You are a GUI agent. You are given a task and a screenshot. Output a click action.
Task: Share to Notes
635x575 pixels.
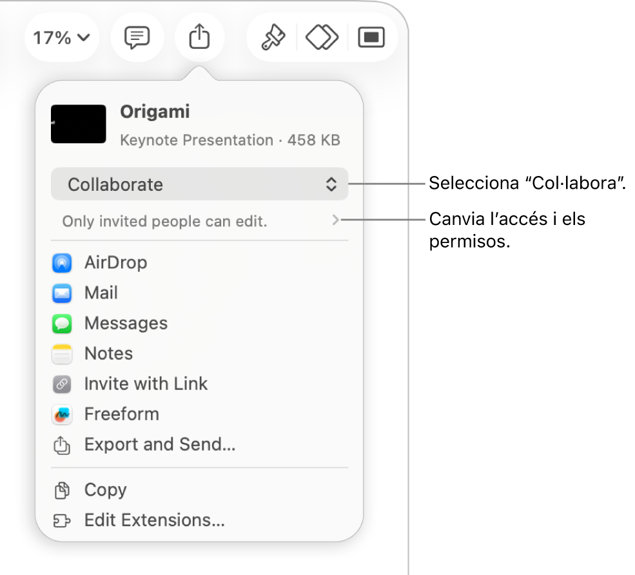tap(108, 354)
